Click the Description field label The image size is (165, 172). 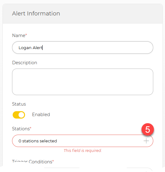25,63
